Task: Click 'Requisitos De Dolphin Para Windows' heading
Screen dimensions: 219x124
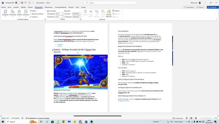Action: [130, 46]
